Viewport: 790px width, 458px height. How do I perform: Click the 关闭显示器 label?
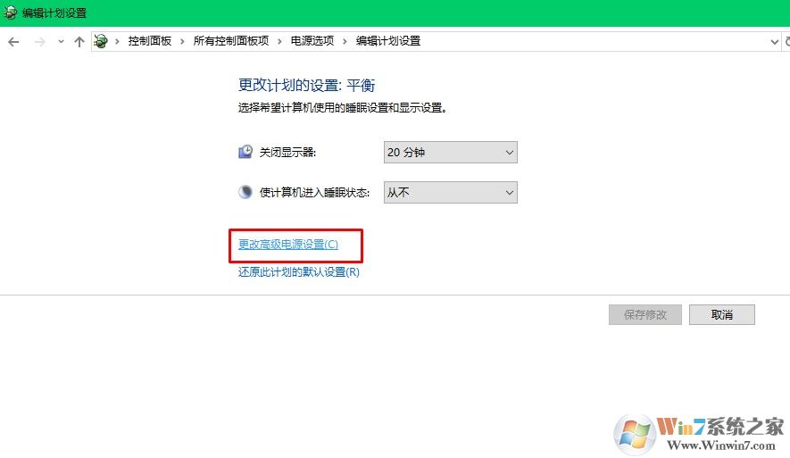click(x=287, y=152)
